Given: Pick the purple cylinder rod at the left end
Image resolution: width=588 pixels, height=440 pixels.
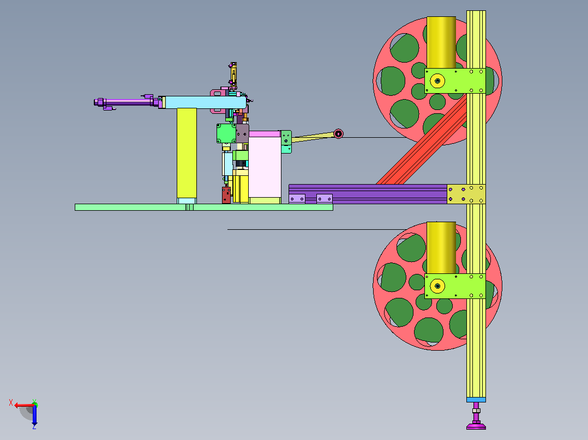Looking at the screenshot, I should point(128,102).
